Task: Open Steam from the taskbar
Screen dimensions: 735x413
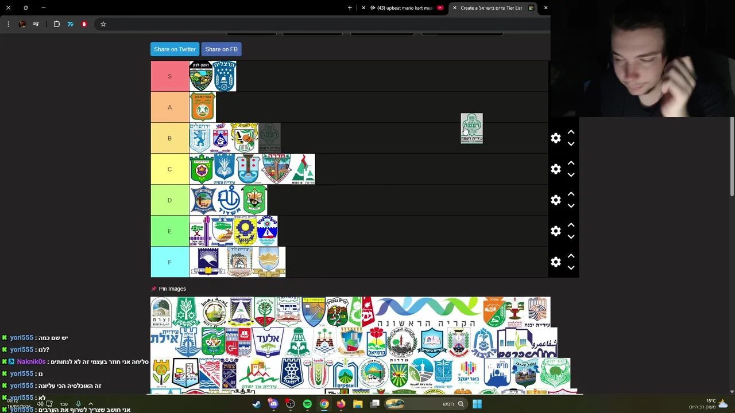Action: 257,404
